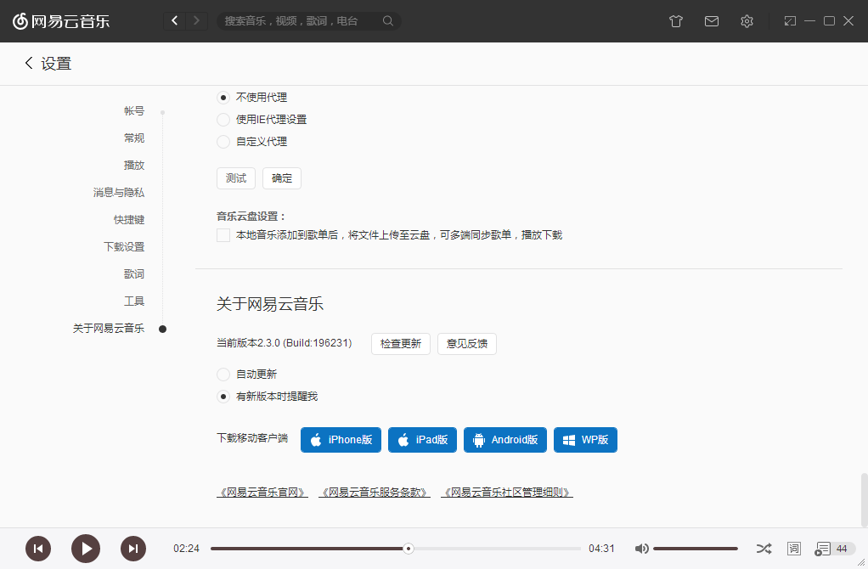Select 使用IE代理设置 radio button
This screenshot has height=569, width=868.
click(223, 120)
